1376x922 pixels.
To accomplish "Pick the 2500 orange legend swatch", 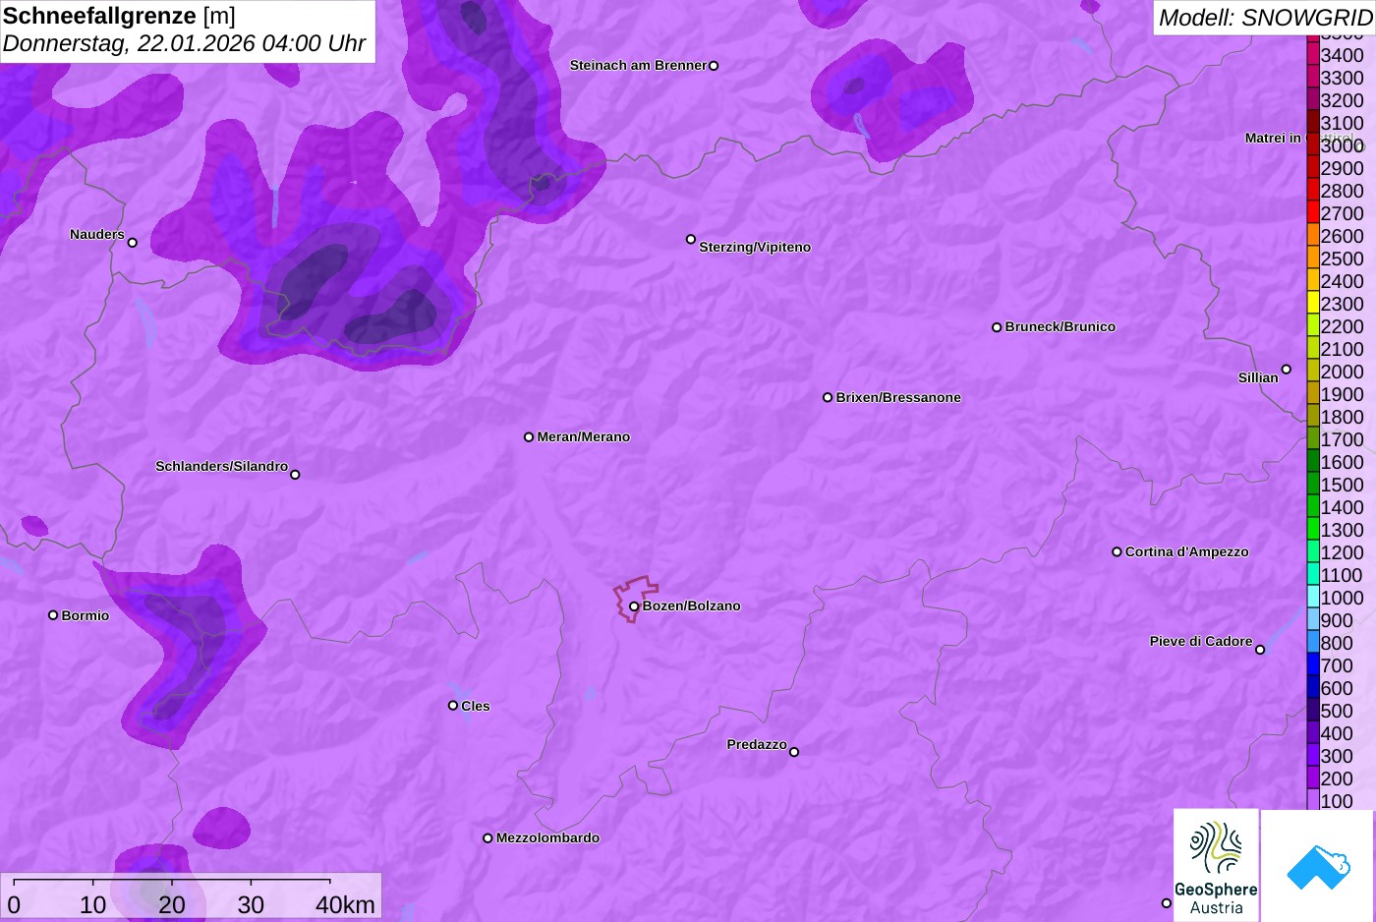I will (1313, 259).
